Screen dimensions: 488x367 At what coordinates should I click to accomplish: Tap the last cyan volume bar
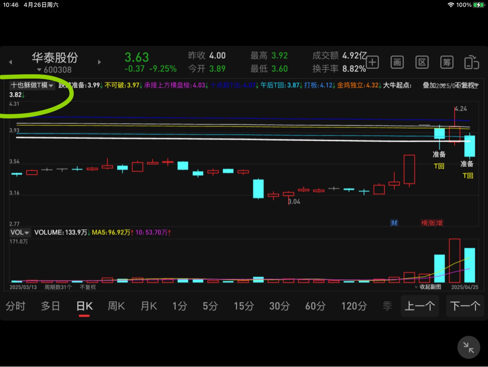469,265
